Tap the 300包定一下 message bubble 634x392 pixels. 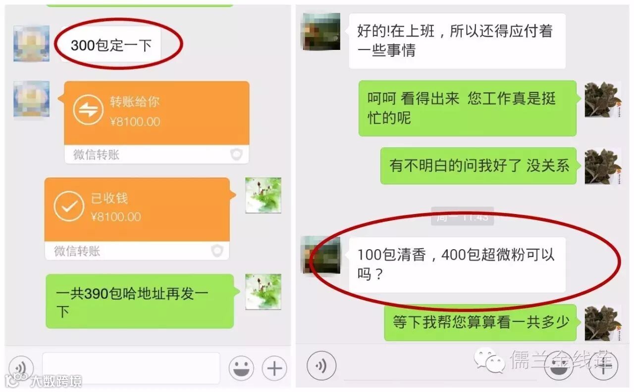click(x=111, y=45)
